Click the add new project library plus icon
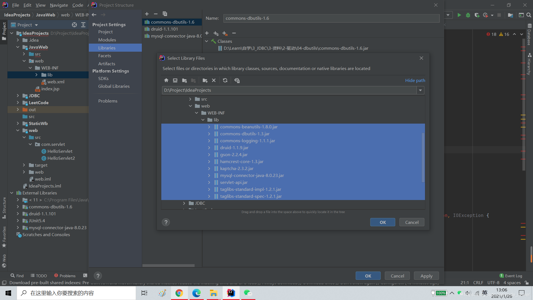 147,14
